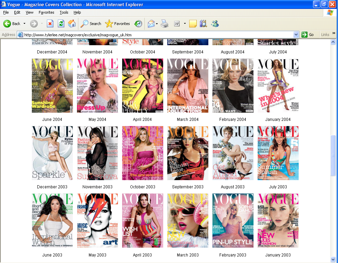338x263 pixels.
Task: Click the 'February 2003' caption text
Action: click(x=233, y=255)
